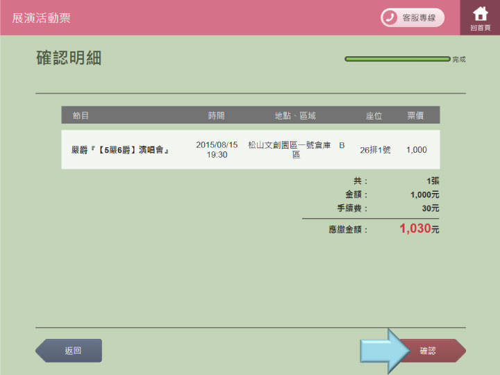Click the 應繳金額 label
500x375 pixels.
tap(348, 229)
